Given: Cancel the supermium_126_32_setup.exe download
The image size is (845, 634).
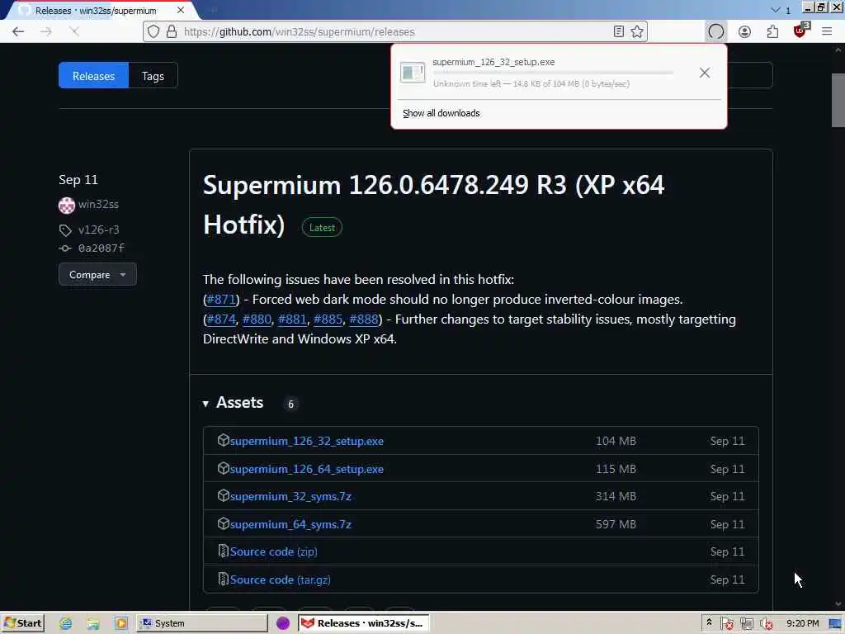Looking at the screenshot, I should pos(705,73).
